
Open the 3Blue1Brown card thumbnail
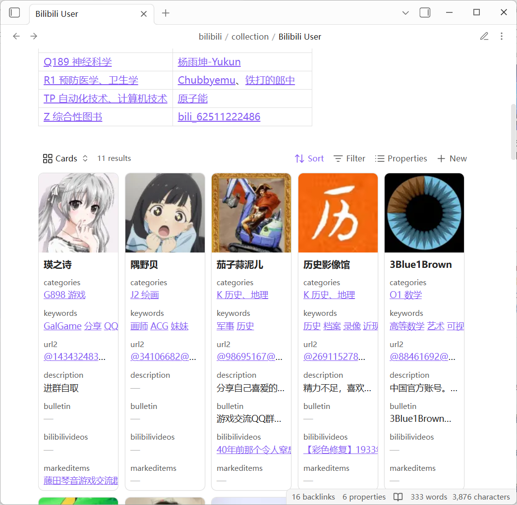[x=424, y=213]
